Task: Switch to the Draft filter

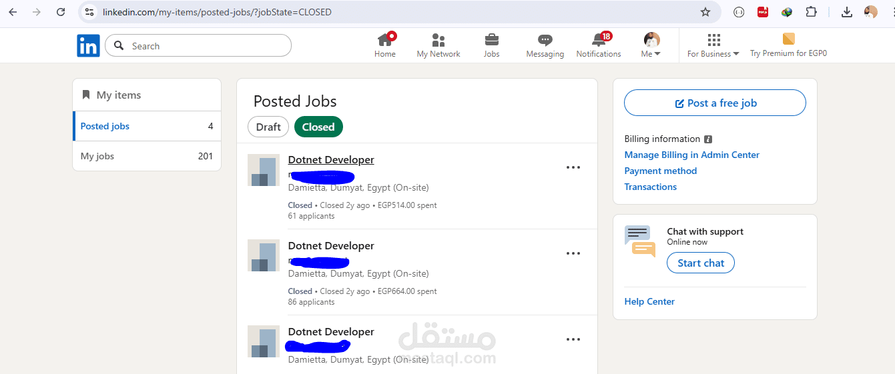Action: (x=268, y=127)
